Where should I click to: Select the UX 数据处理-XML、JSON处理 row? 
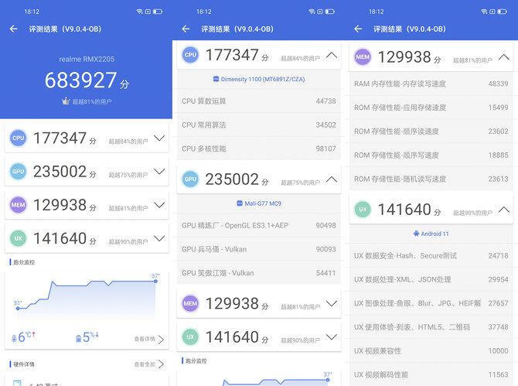[x=431, y=279]
